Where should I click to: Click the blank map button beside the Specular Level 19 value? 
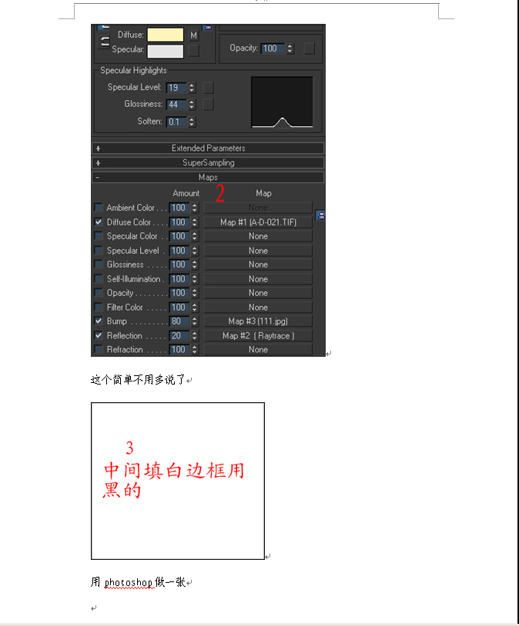209,88
